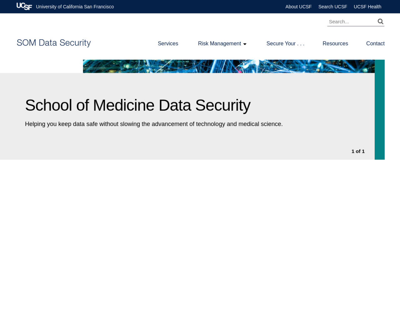This screenshot has height=320, width=400.
Task: Click the University of California San Francisco link
Action: coord(75,7)
